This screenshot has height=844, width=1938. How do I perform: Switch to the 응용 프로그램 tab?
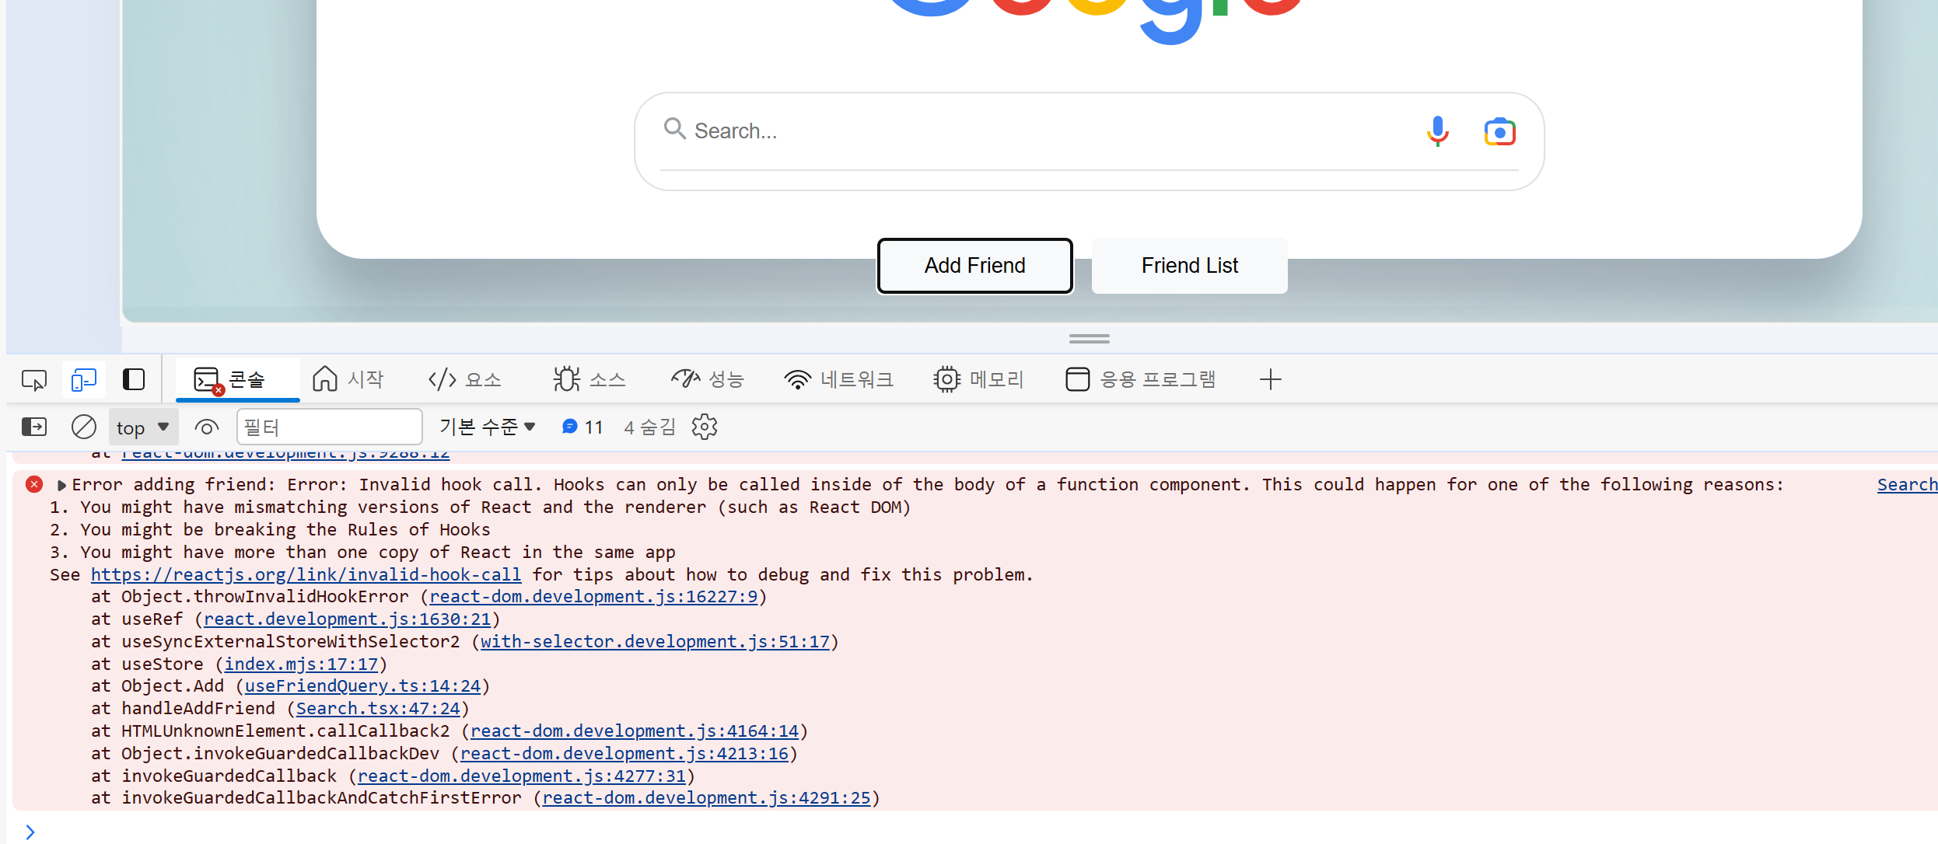pos(1141,379)
